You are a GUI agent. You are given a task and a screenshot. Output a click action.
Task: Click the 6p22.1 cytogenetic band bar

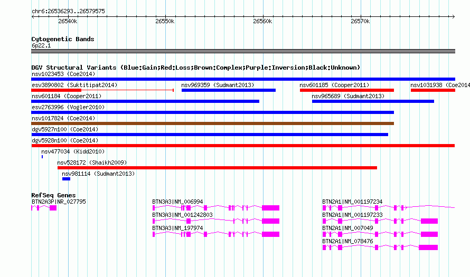click(243, 51)
